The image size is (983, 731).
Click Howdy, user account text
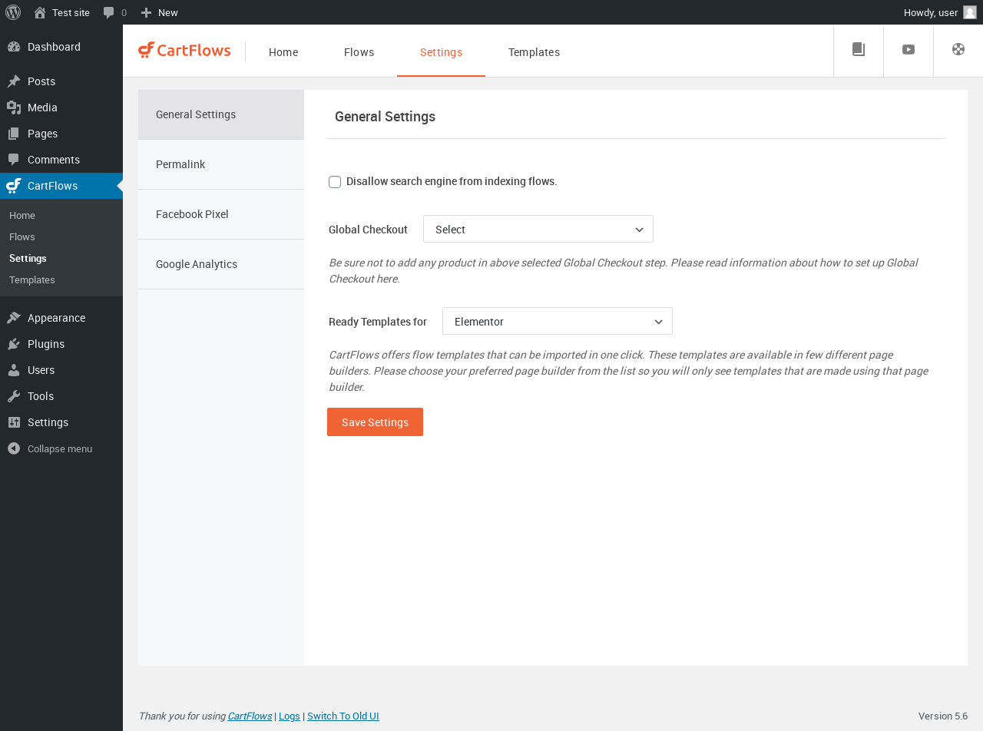tap(931, 12)
